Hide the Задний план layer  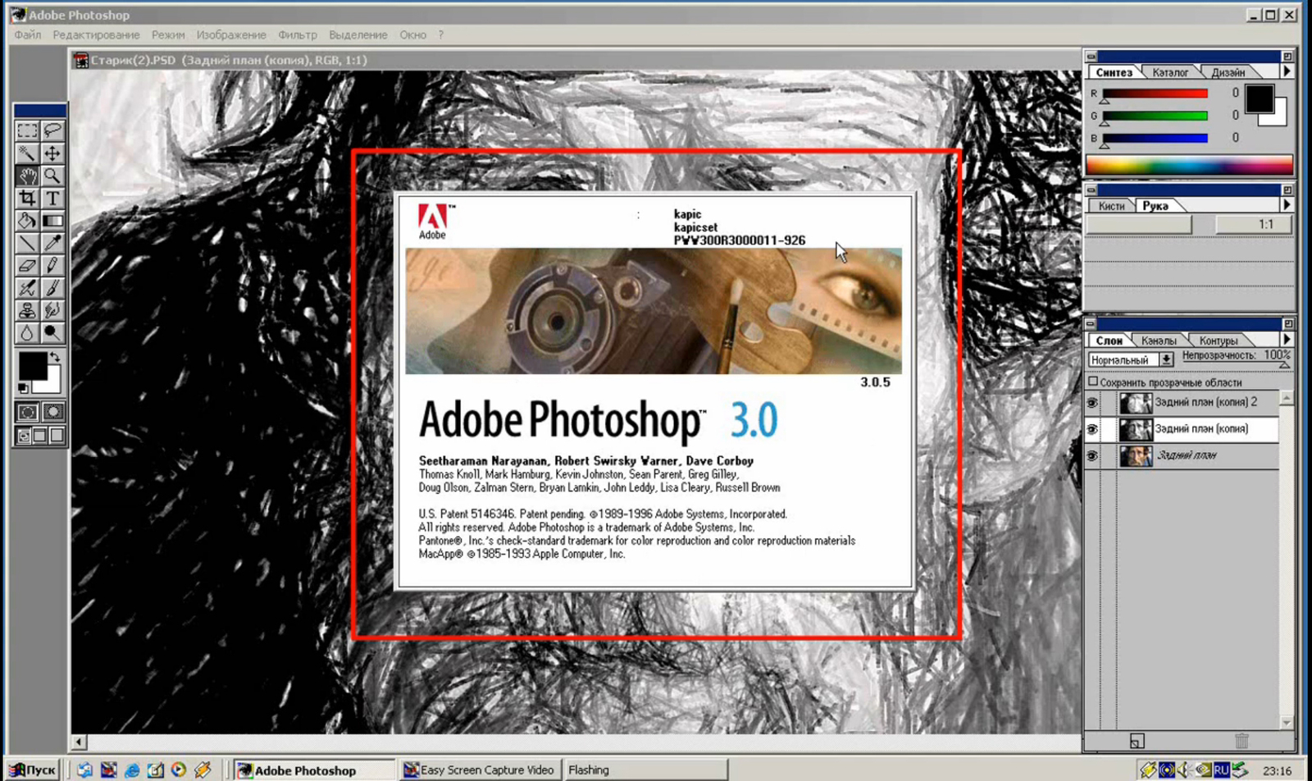(1092, 456)
